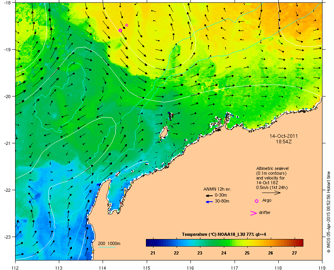334x270 pixels.
Task: Click the latitude axis label -21
Action: point(8,143)
